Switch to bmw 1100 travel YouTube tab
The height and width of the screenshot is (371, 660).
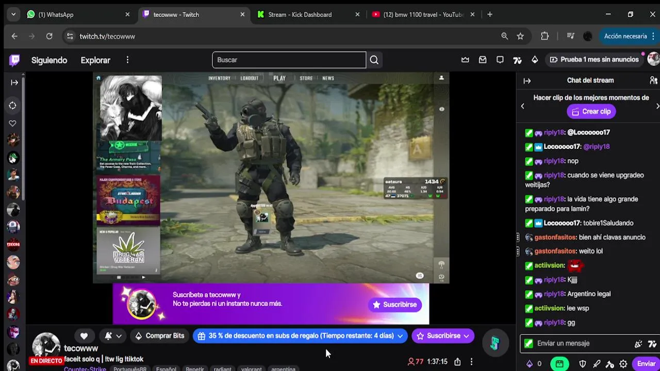(x=424, y=14)
